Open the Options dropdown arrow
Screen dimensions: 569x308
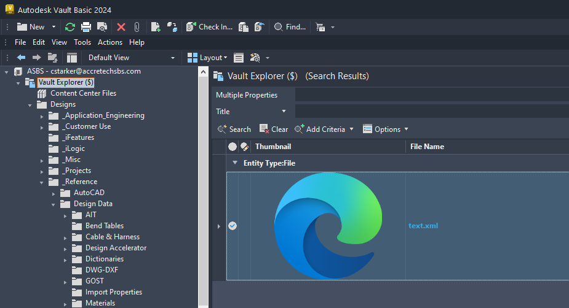coord(406,129)
